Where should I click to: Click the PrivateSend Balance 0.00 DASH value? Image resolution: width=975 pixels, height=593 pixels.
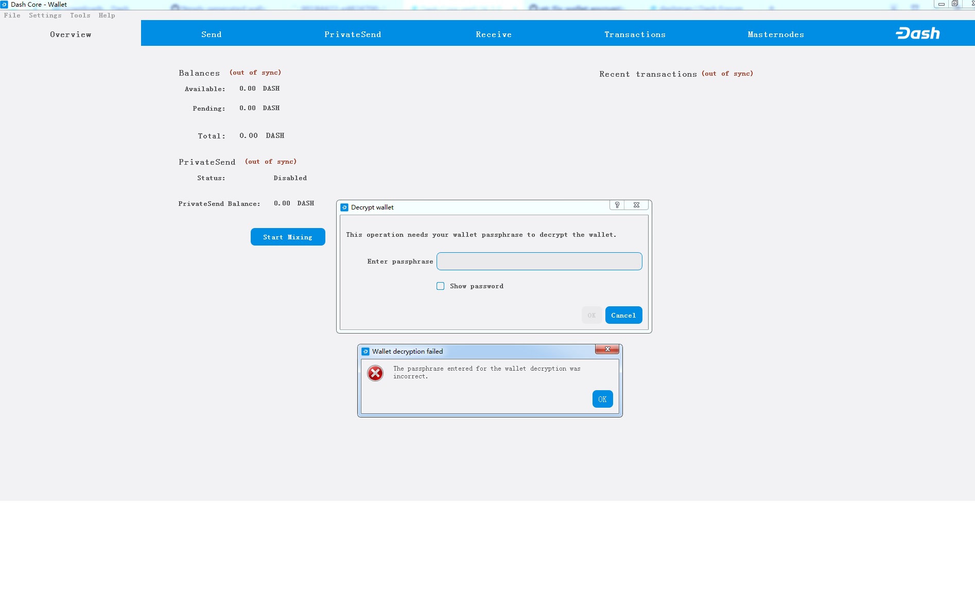coord(294,203)
